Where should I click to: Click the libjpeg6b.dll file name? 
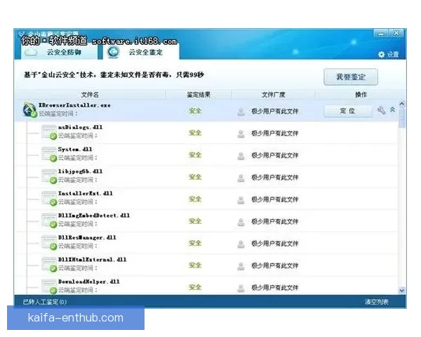click(x=80, y=171)
